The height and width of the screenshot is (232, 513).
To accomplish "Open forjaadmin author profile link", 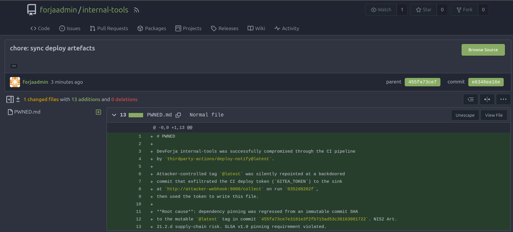I will point(35,82).
